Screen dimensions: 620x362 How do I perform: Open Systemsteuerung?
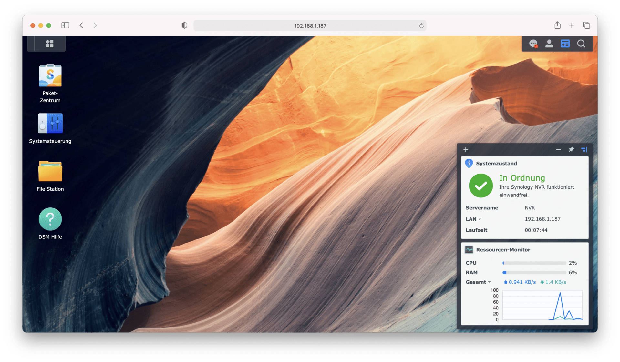click(50, 123)
